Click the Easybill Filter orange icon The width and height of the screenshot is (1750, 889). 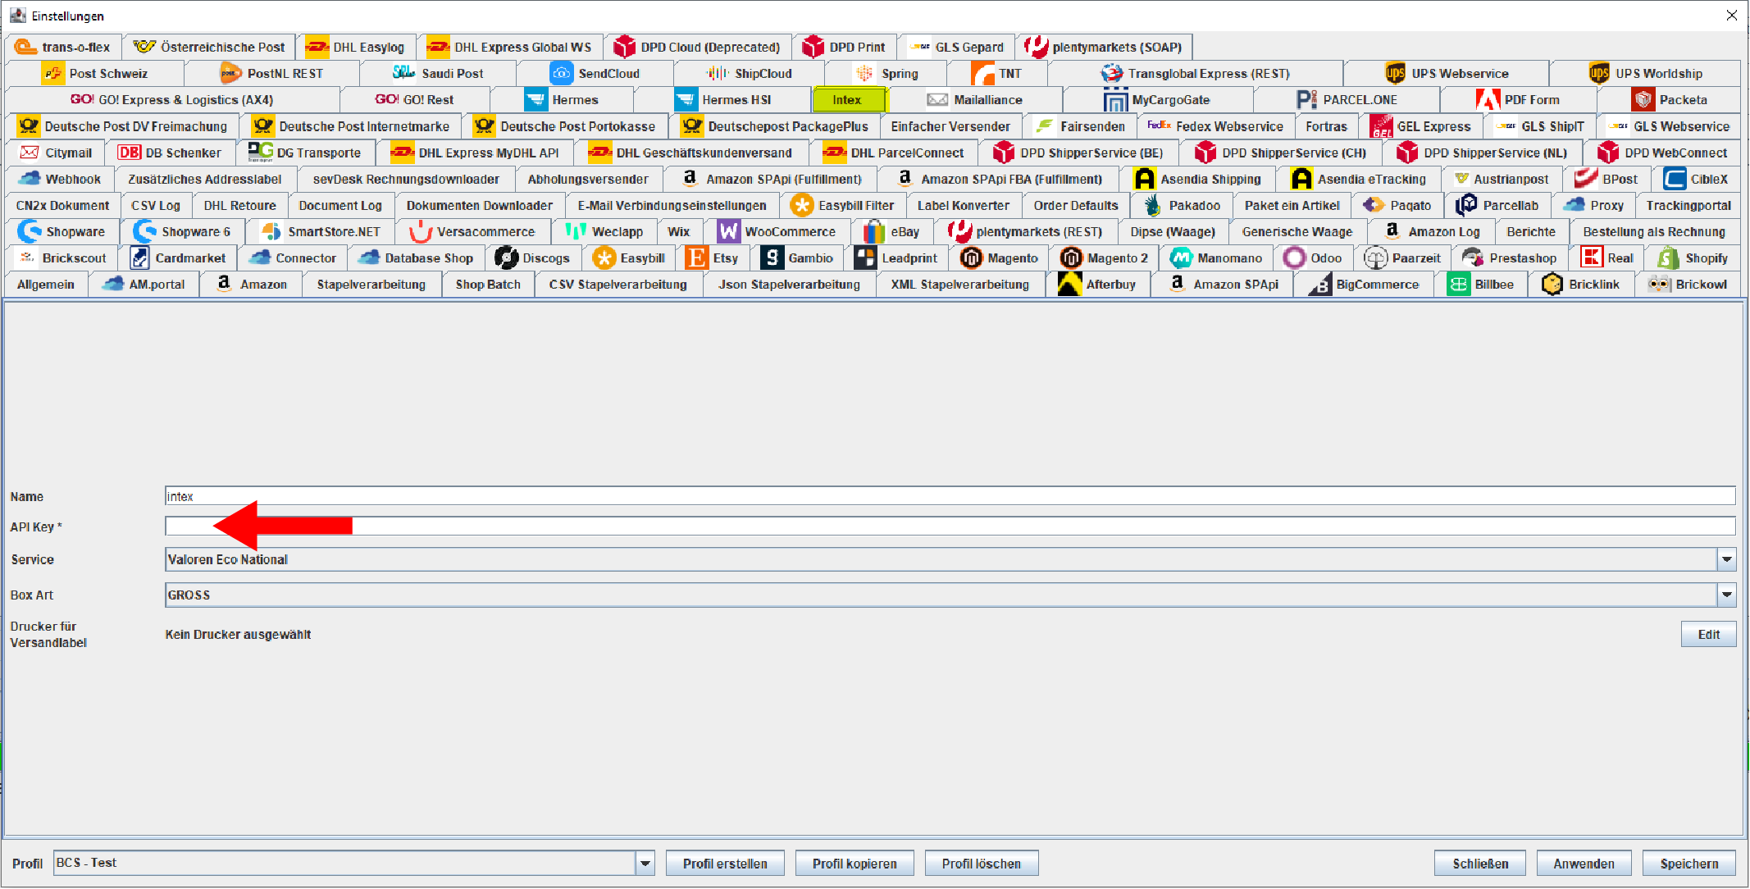pyautogui.click(x=802, y=205)
